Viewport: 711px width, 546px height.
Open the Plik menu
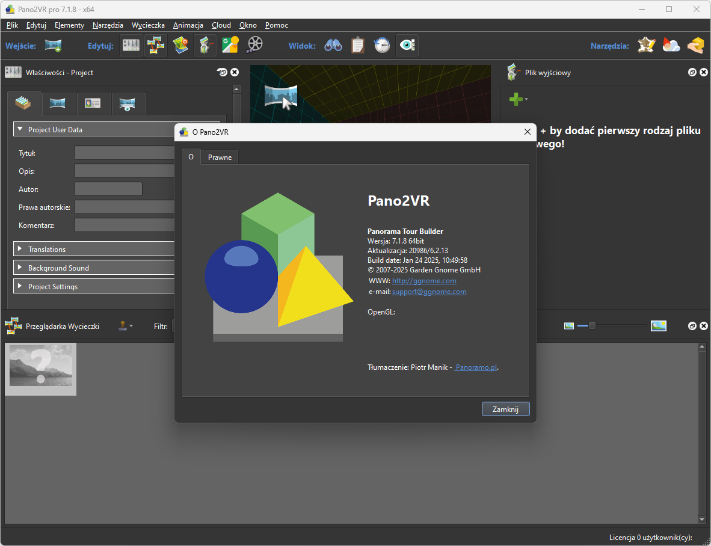pyautogui.click(x=12, y=25)
